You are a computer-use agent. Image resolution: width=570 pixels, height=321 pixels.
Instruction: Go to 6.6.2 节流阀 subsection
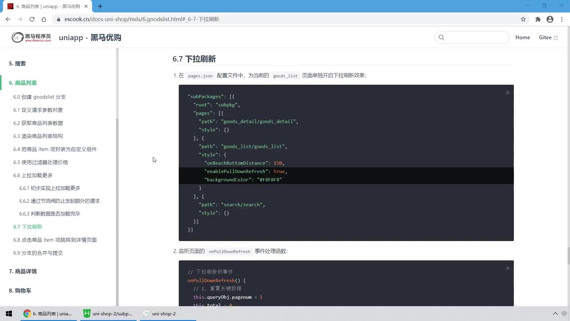click(59, 201)
